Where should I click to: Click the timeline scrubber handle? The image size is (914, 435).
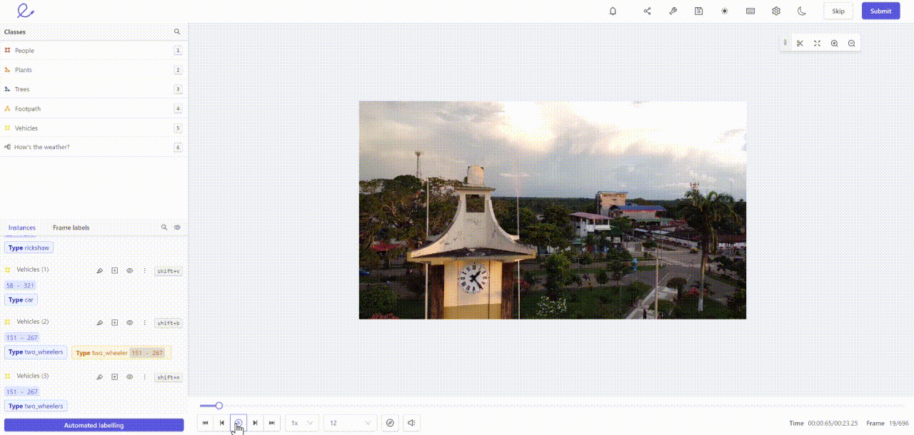[x=219, y=406]
